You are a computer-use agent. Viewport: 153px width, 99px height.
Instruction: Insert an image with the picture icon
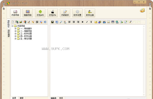click(x=109, y=22)
